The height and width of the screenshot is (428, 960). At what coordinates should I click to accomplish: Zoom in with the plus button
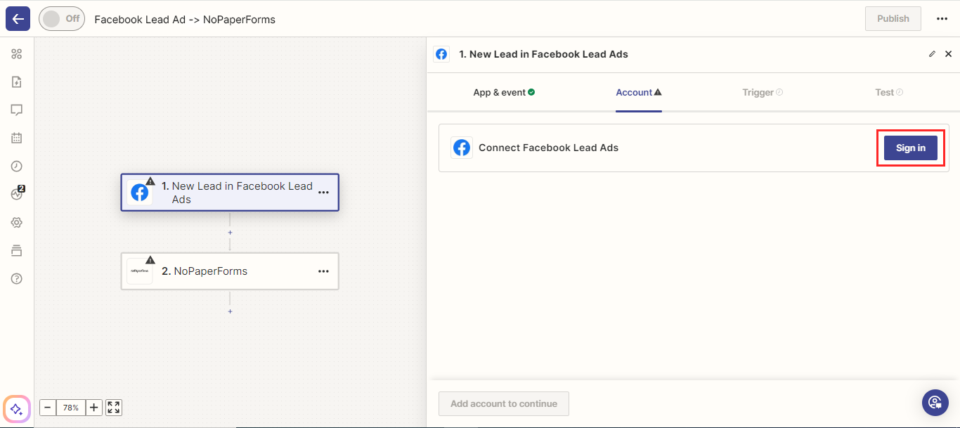click(94, 408)
